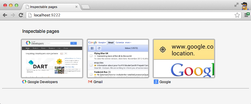
Task: Open the Chrome menu icon
Action: click(247, 15)
